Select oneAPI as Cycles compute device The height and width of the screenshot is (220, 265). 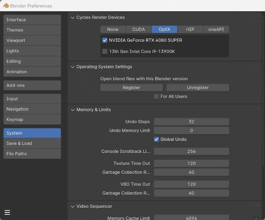click(x=216, y=30)
